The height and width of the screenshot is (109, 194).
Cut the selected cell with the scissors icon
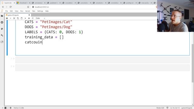pos(14,18)
